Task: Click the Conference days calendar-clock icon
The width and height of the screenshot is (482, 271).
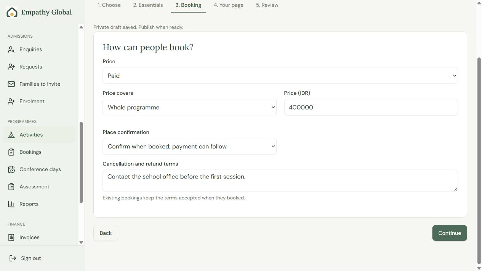Action: tap(11, 169)
